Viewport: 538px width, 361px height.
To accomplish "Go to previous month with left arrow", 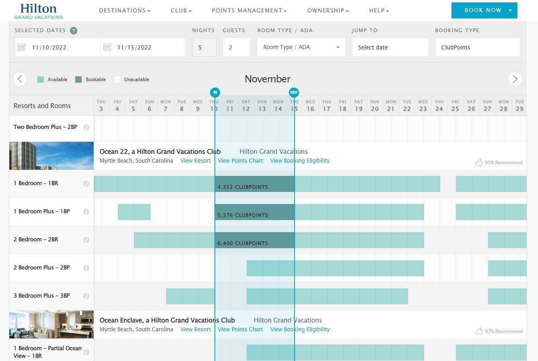I will (20, 79).
